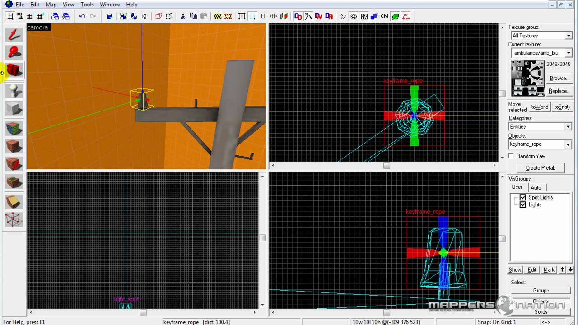Viewport: 578px width, 325px height.
Task: Click the Undo arrow
Action: pos(82,16)
